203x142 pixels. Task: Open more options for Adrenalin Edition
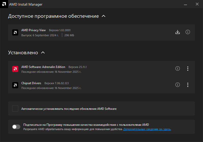point(188,68)
